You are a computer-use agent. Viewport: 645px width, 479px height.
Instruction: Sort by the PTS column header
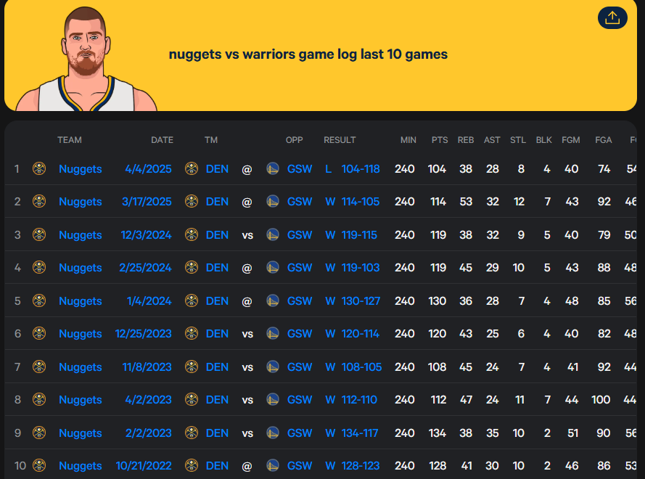(440, 140)
